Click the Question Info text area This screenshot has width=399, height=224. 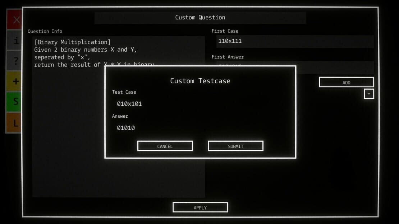[x=119, y=117]
